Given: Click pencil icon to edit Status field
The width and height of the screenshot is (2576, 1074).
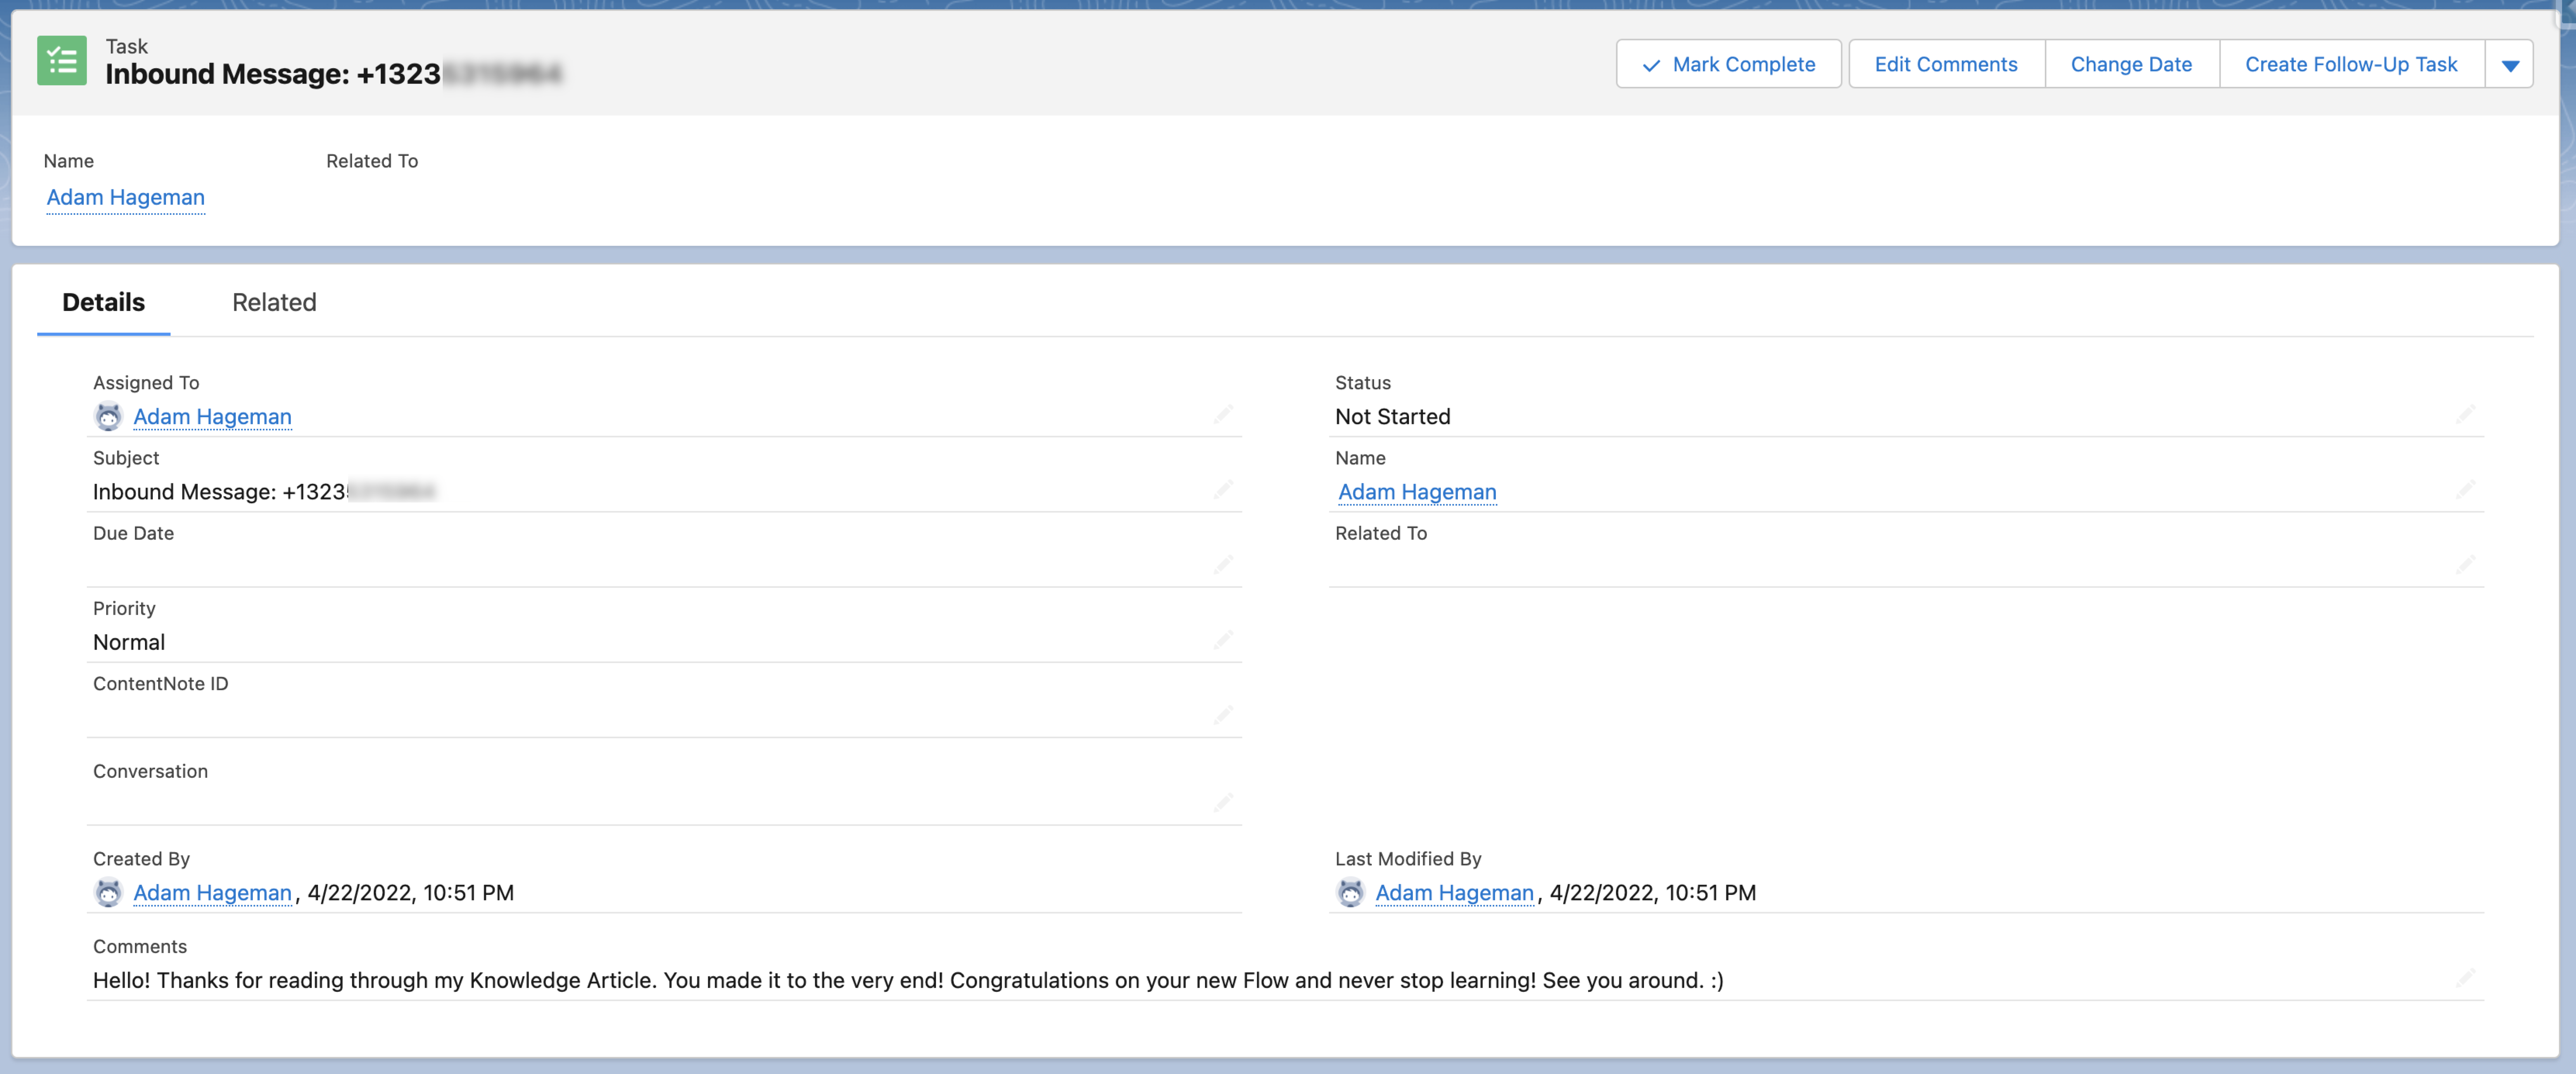Looking at the screenshot, I should (2465, 414).
